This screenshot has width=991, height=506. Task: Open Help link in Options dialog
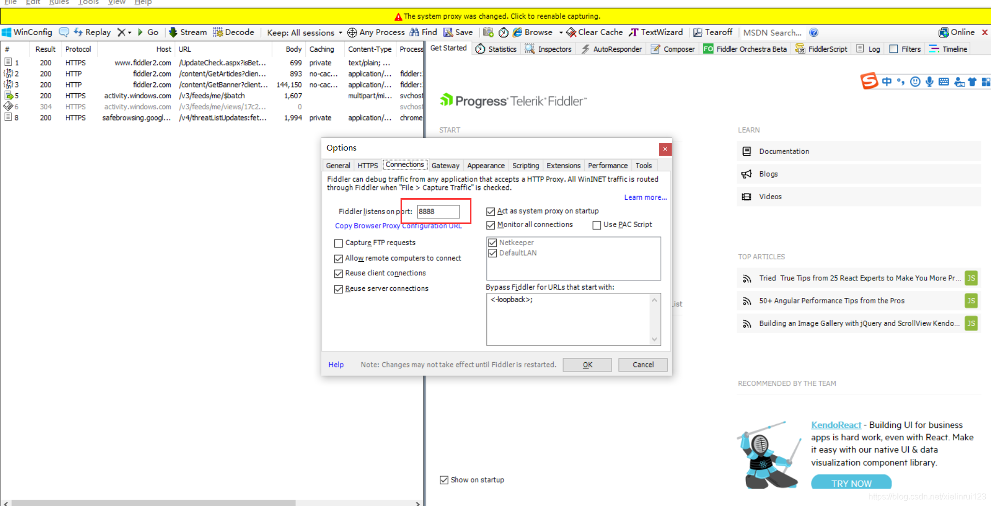click(336, 365)
